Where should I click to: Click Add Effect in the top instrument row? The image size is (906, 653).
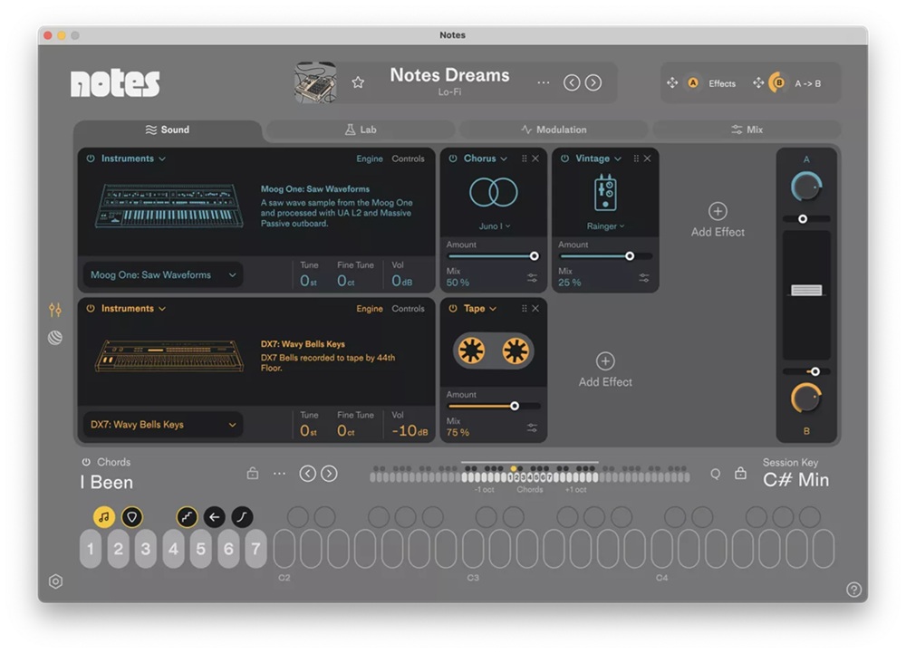tap(718, 220)
